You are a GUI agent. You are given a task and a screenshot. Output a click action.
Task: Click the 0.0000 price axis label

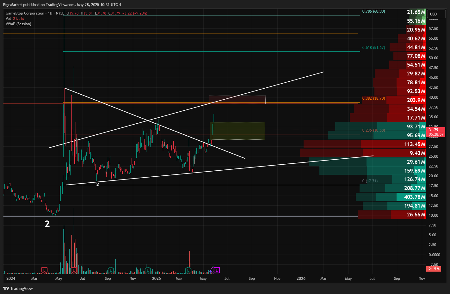435,255
